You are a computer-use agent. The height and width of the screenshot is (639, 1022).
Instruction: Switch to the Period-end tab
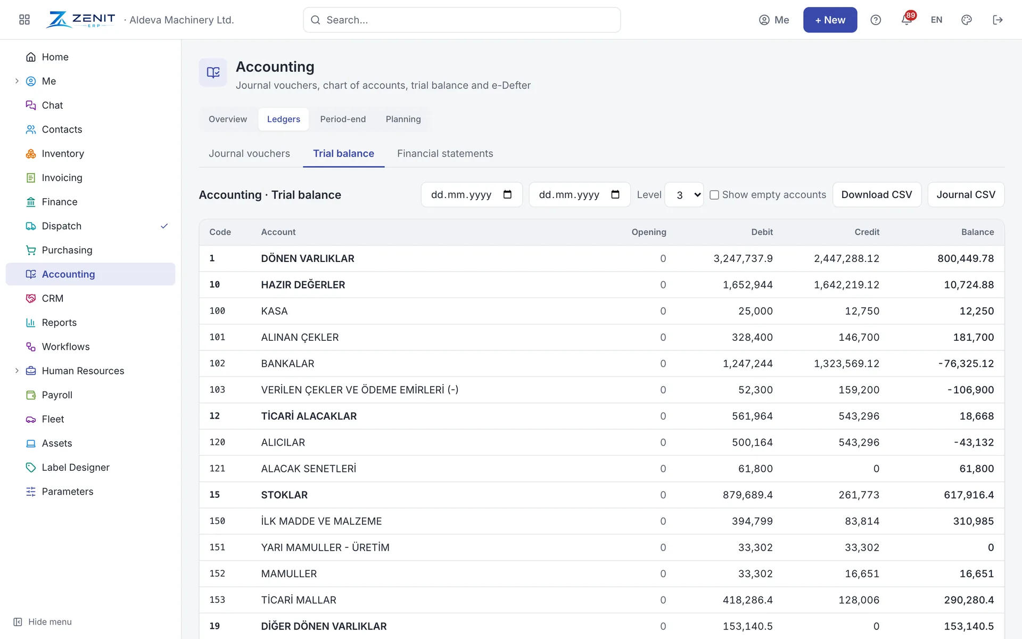pyautogui.click(x=343, y=119)
